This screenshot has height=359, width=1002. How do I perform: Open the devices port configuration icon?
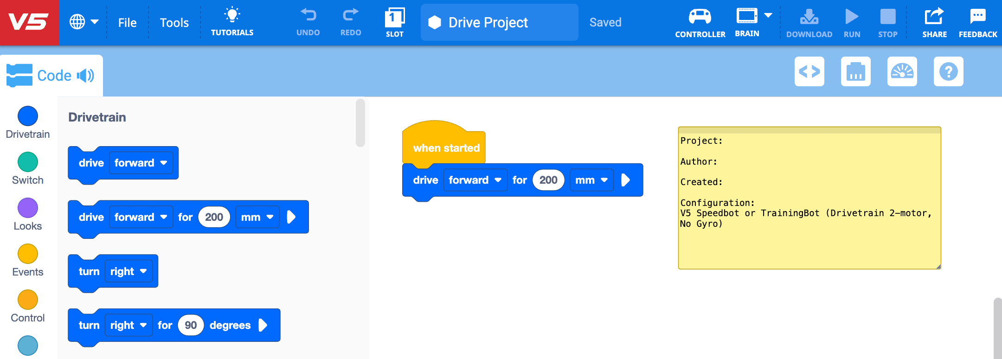pyautogui.click(x=855, y=71)
